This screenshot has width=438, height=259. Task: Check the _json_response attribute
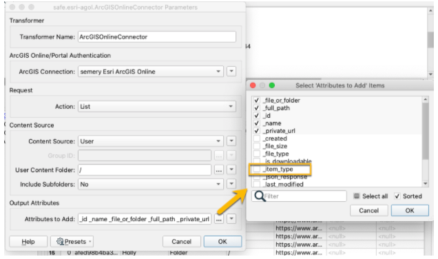[256, 177]
